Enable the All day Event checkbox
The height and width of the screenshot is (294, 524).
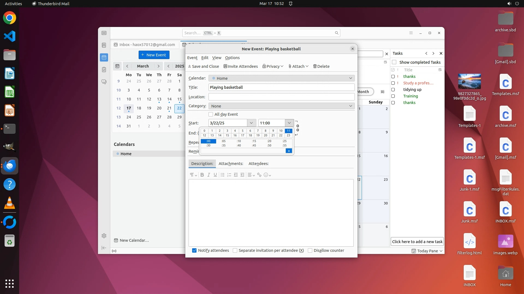[x=211, y=114]
